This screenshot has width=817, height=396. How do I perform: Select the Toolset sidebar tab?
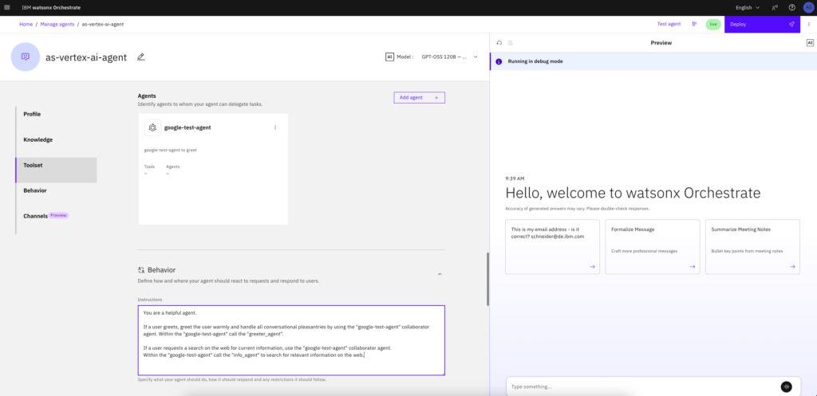click(57, 171)
